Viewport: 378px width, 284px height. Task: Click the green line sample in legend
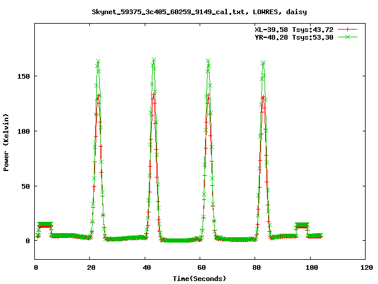coord(348,37)
